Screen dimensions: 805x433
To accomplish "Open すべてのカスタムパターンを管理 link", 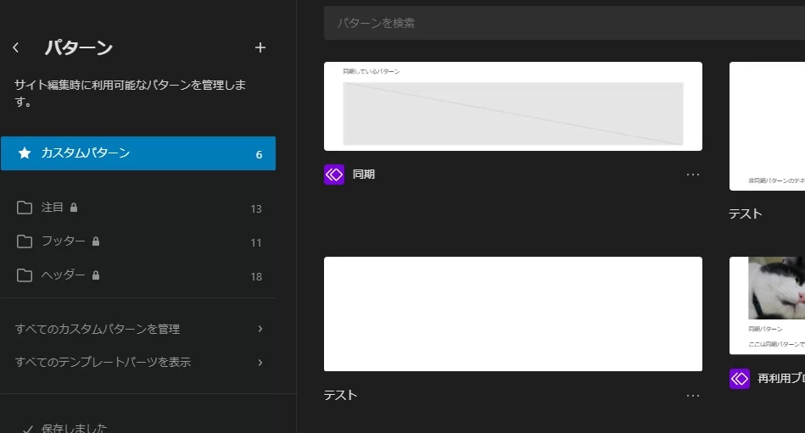I will [138, 329].
